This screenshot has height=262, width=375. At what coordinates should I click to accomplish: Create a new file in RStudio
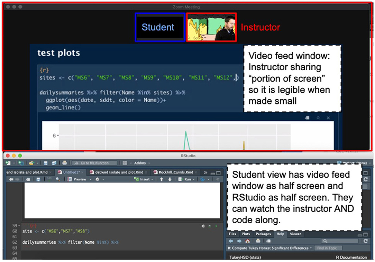click(8, 163)
